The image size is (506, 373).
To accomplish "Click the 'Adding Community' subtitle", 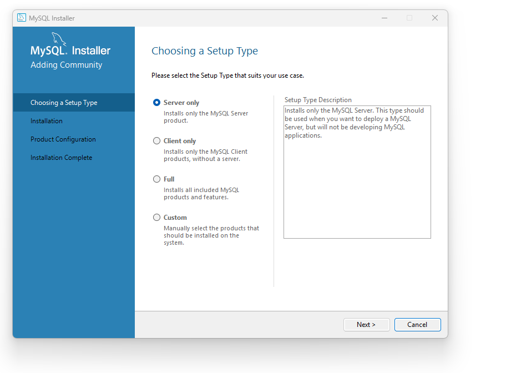I will [x=66, y=65].
